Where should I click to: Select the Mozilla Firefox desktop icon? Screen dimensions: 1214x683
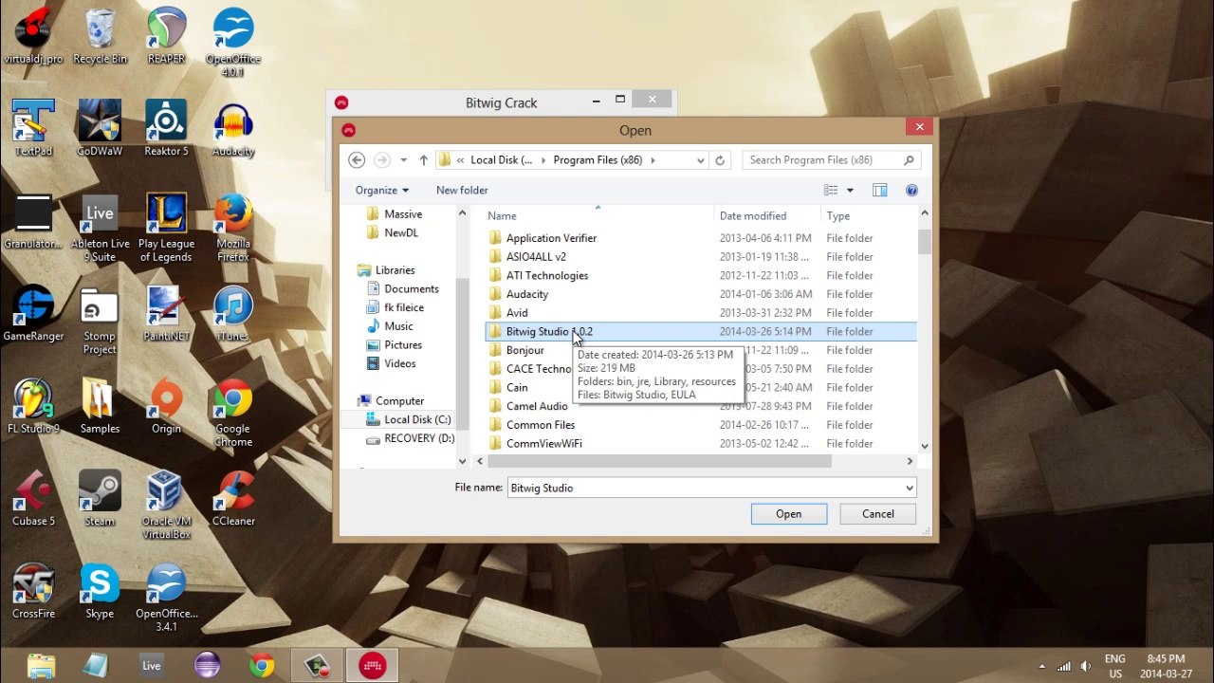pyautogui.click(x=232, y=230)
